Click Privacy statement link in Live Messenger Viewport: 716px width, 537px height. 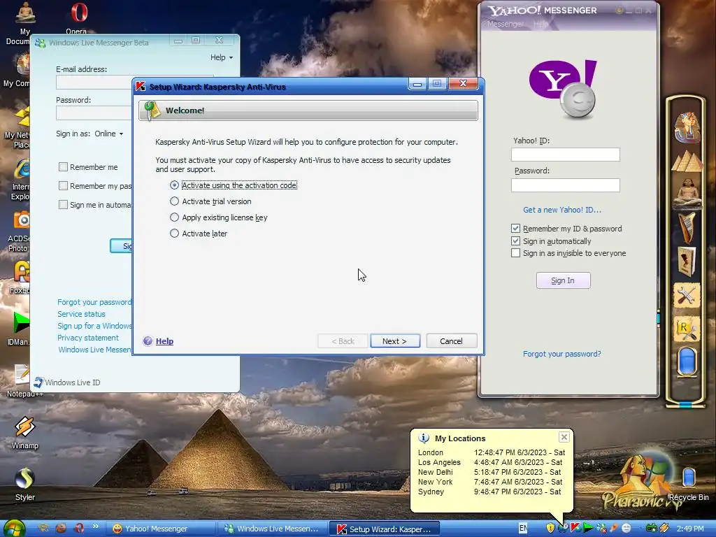[x=87, y=338]
